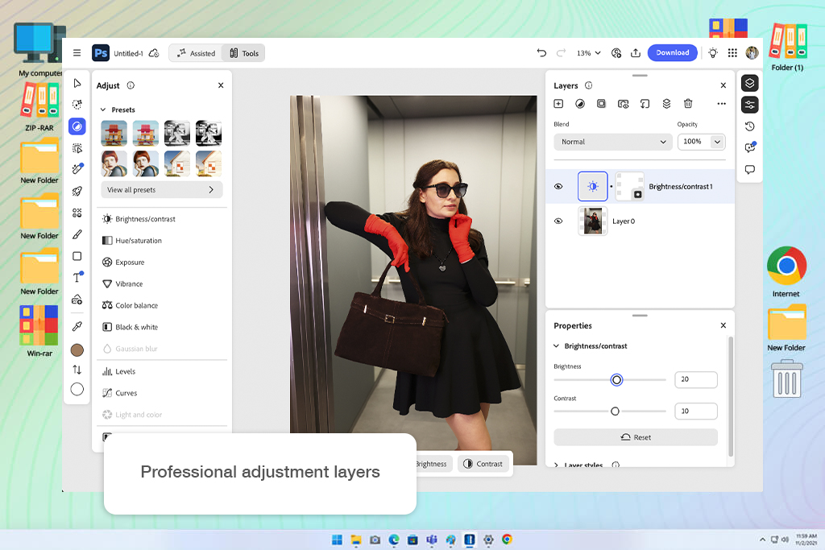Click the Photoshop Ps logo
The image size is (825, 550).
pyautogui.click(x=101, y=53)
